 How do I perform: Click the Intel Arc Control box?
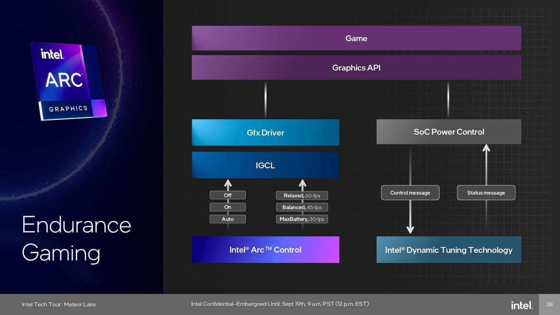coord(265,250)
